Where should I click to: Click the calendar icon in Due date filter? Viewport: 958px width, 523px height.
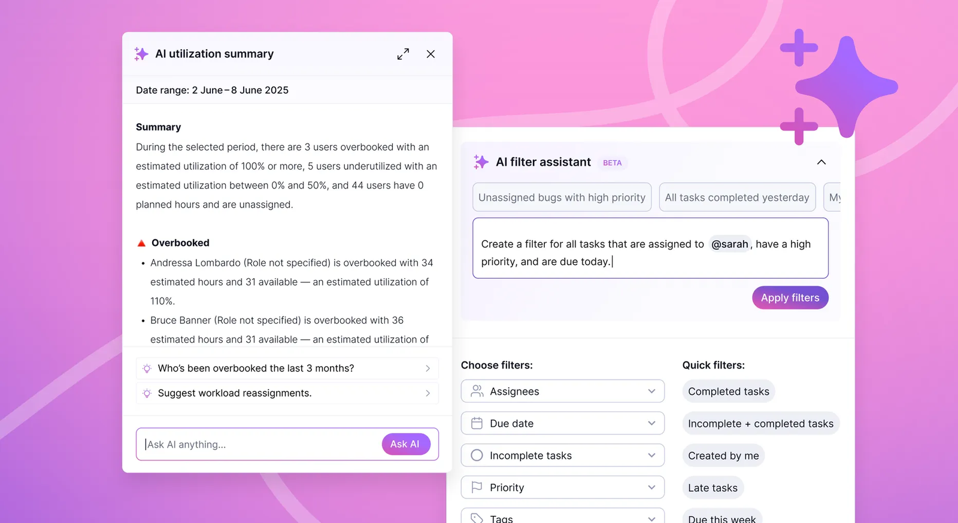pyautogui.click(x=477, y=424)
